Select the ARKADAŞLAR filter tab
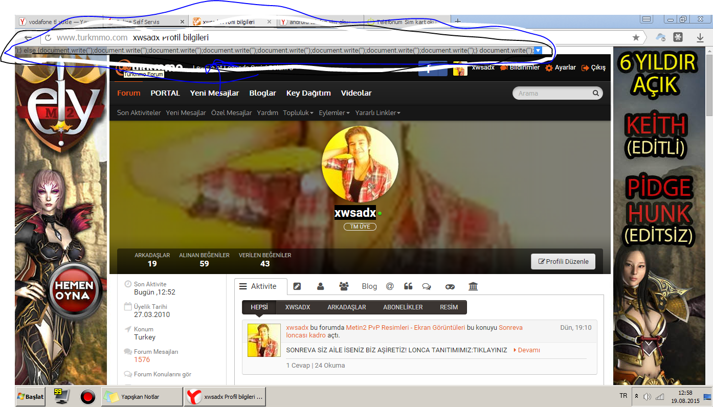 pos(347,307)
